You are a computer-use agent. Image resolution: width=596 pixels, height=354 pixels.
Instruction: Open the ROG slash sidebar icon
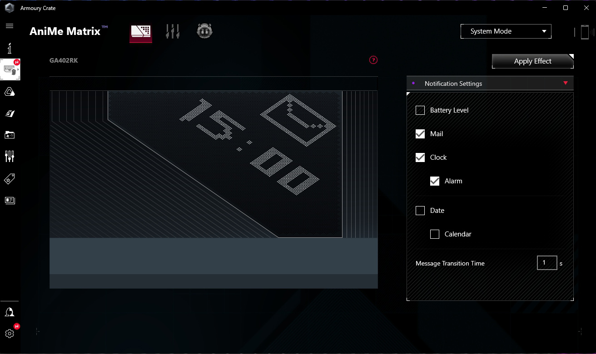point(10,113)
